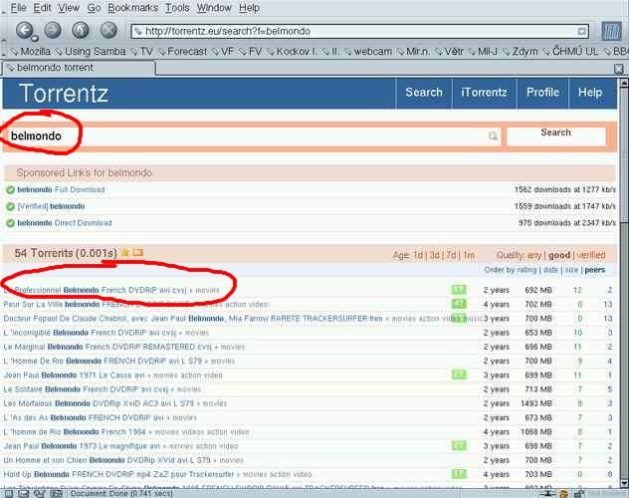Open Les Morfalous Belmondo DVDRip torrent

click(x=99, y=403)
